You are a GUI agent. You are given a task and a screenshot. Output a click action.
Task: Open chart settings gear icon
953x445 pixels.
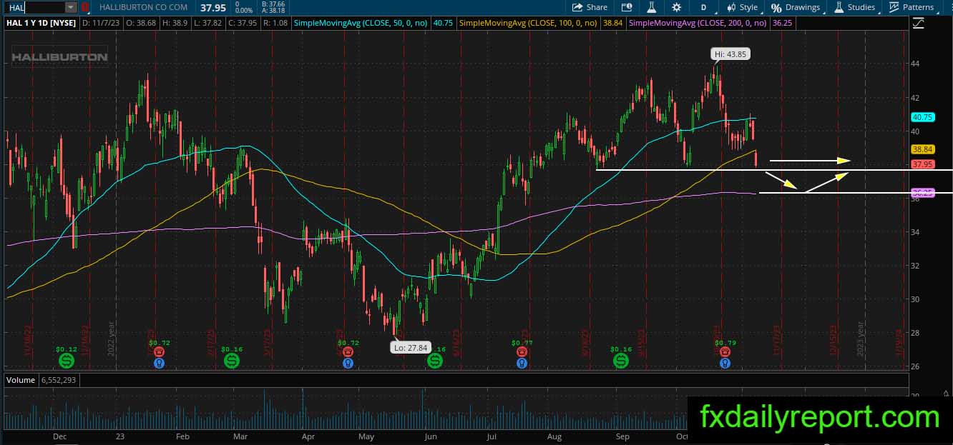pyautogui.click(x=676, y=7)
